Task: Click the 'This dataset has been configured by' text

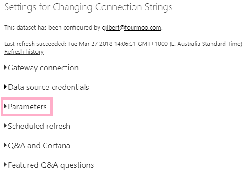Action: point(52,28)
